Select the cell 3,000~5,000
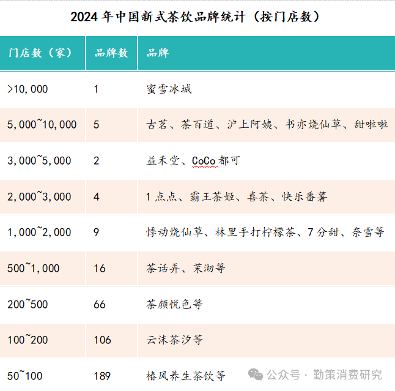395x391 pixels. (x=39, y=160)
